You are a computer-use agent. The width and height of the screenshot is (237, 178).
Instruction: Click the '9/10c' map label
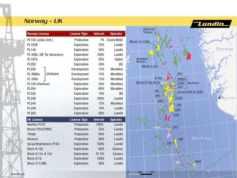coord(158,78)
